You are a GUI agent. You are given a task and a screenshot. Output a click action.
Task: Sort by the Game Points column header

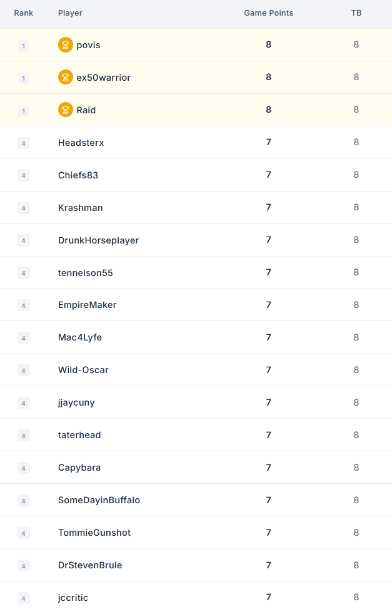pos(269,13)
